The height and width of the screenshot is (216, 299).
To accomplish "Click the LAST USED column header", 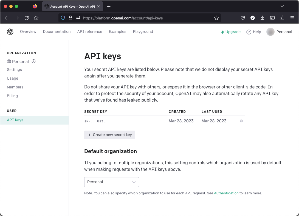I will (x=212, y=112).
